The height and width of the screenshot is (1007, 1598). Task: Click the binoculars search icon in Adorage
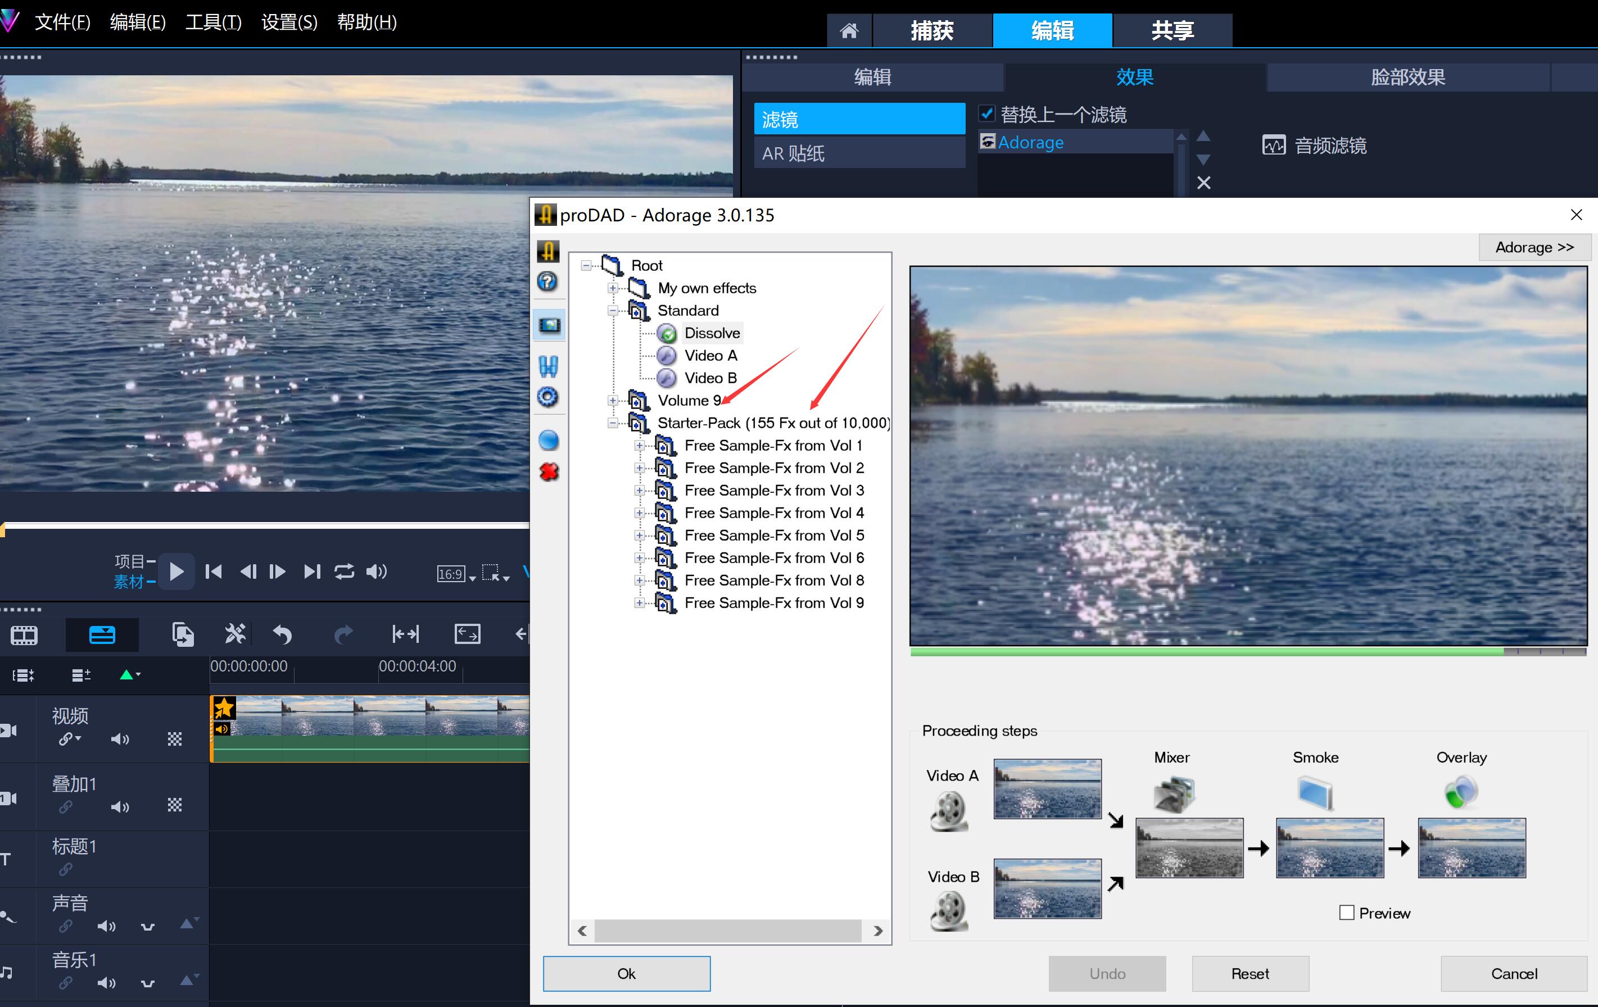[548, 366]
